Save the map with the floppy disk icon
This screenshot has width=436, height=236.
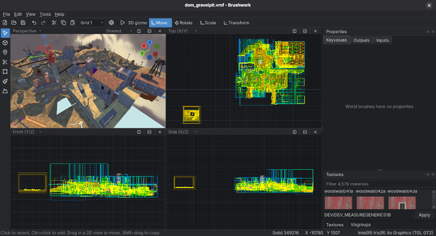coord(23,23)
